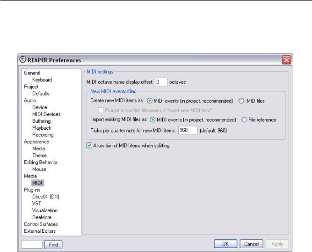This screenshot has height=252, width=312.
Task: Click the preferences search text box
Action: click(x=32, y=245)
